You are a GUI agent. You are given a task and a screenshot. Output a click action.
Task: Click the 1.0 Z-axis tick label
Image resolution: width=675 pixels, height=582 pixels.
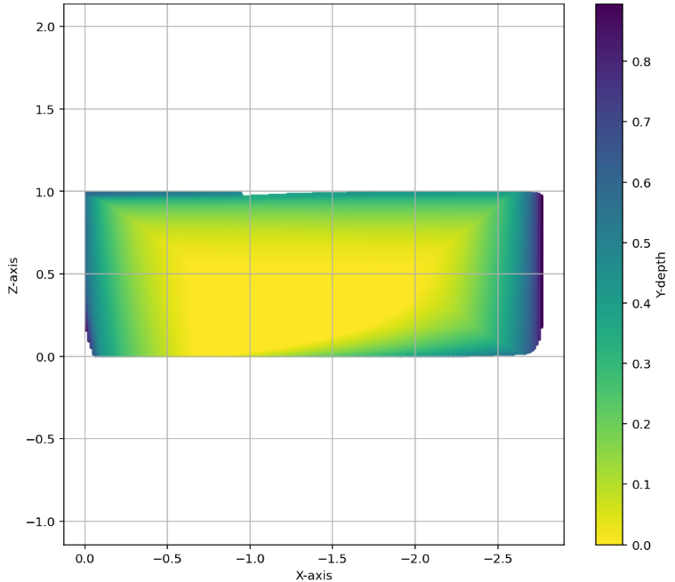coord(48,192)
